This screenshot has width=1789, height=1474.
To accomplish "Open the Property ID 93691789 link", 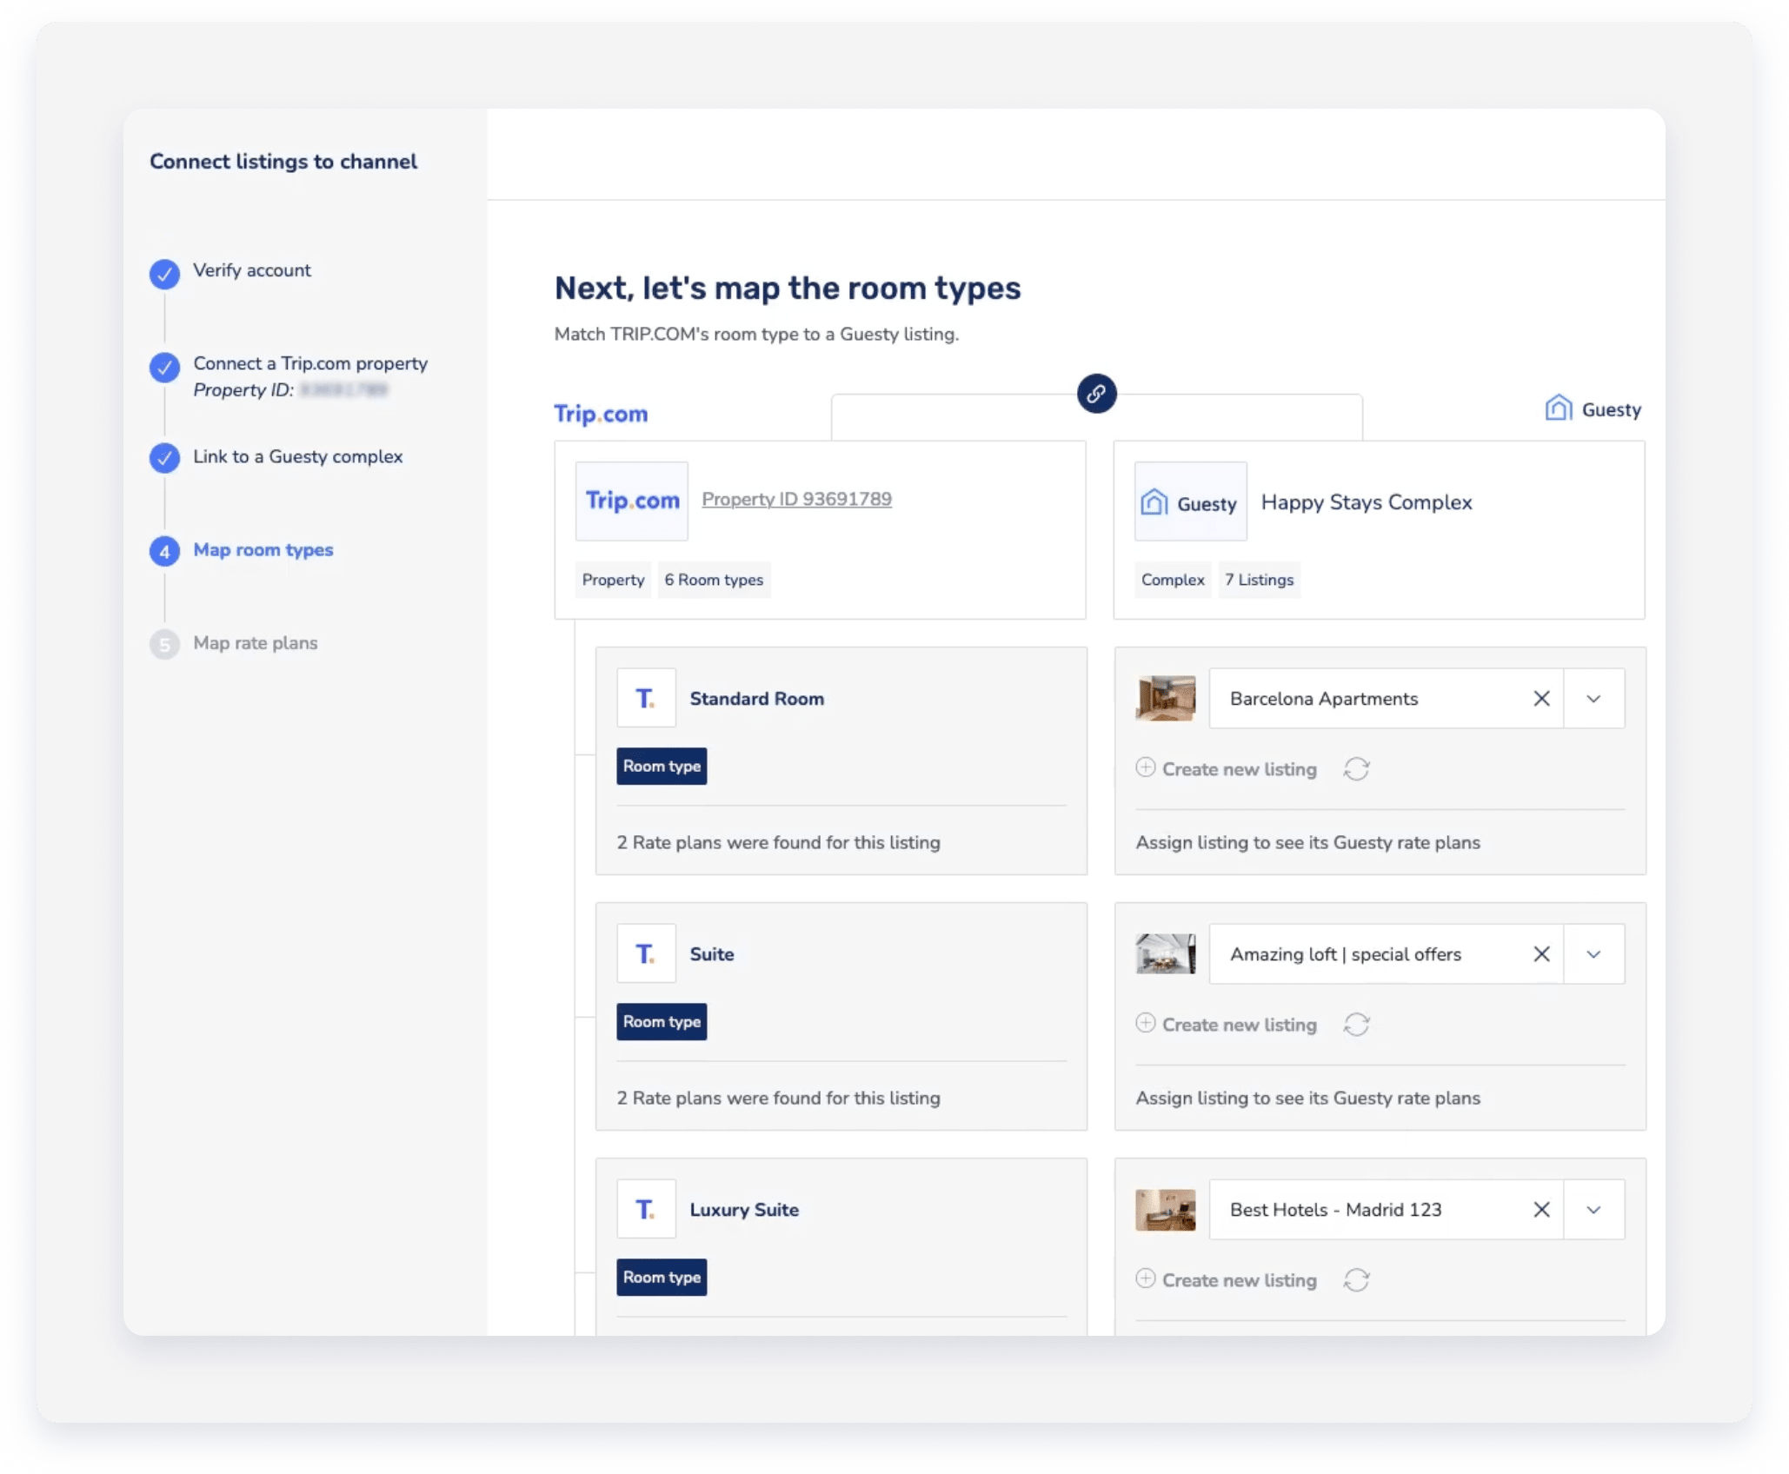I will pyautogui.click(x=796, y=500).
